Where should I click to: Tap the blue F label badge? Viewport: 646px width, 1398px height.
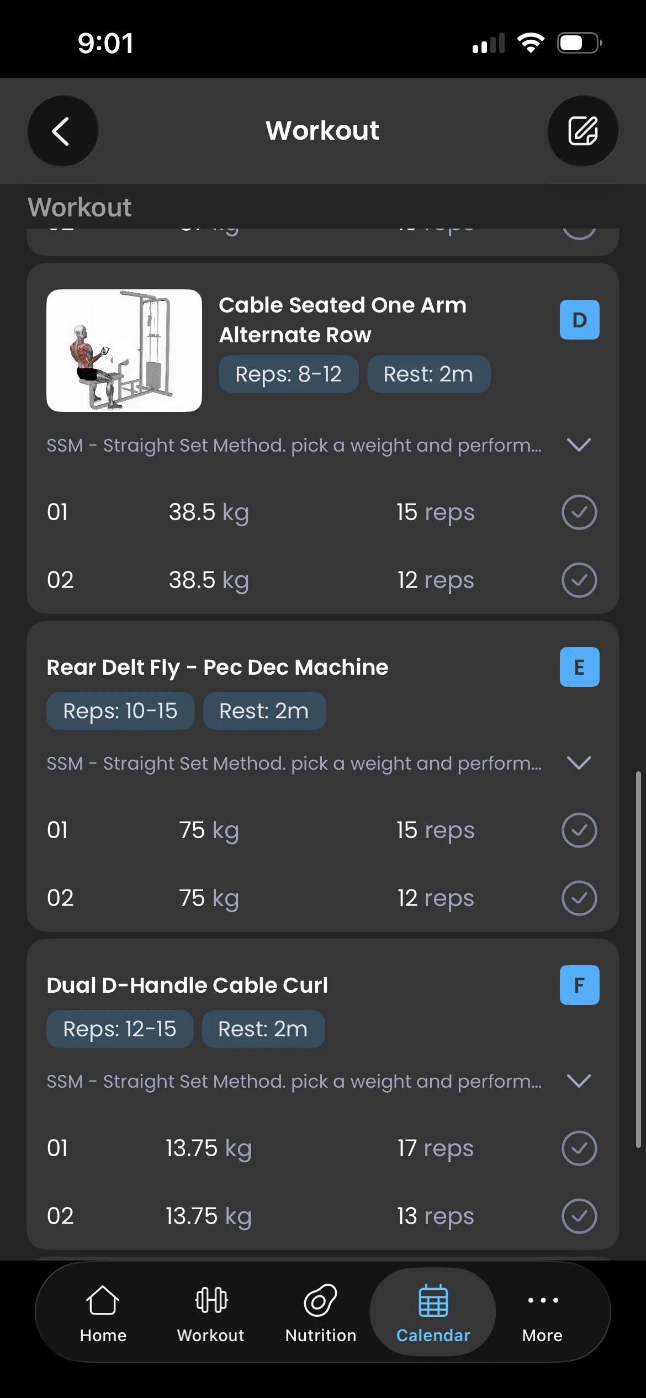click(579, 985)
